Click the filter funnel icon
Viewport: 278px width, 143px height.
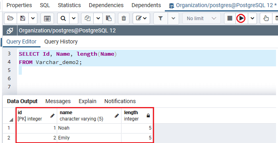point(160,18)
